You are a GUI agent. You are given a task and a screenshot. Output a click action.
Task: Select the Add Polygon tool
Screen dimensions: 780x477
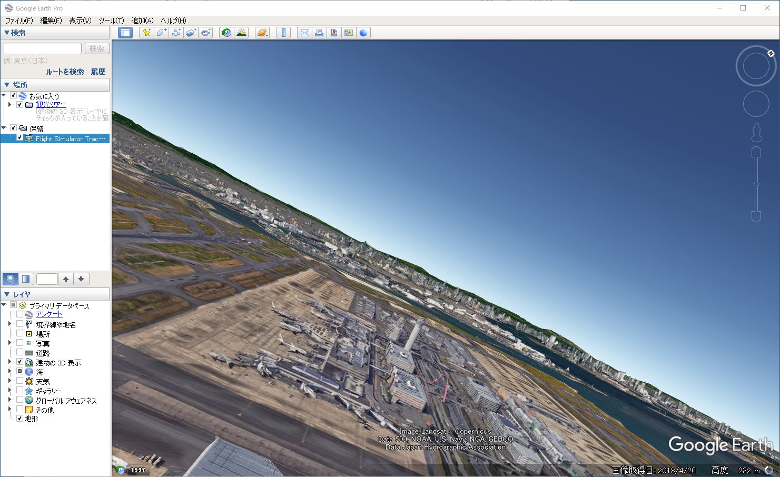[x=161, y=33]
